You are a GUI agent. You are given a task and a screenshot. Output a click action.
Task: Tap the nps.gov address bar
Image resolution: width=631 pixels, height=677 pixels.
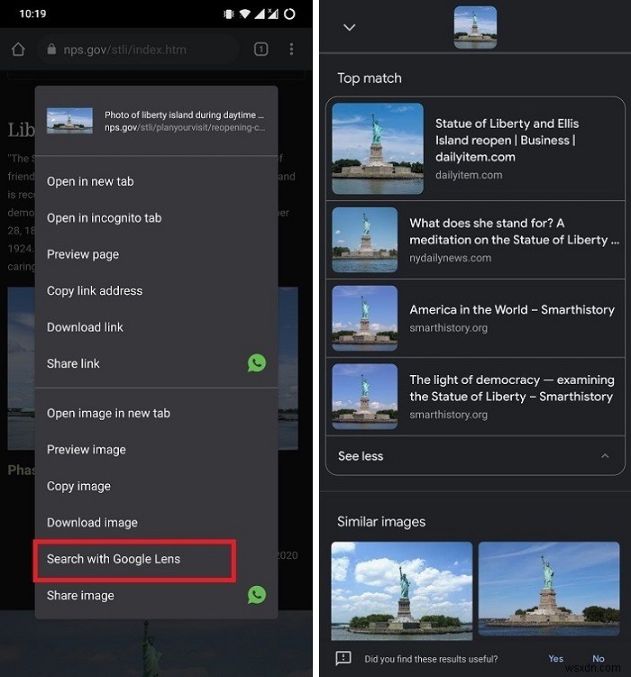coord(138,50)
